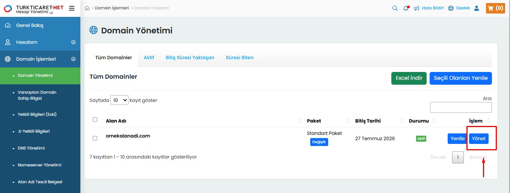Click the Hata Bildir megaphone icon

(x=416, y=8)
